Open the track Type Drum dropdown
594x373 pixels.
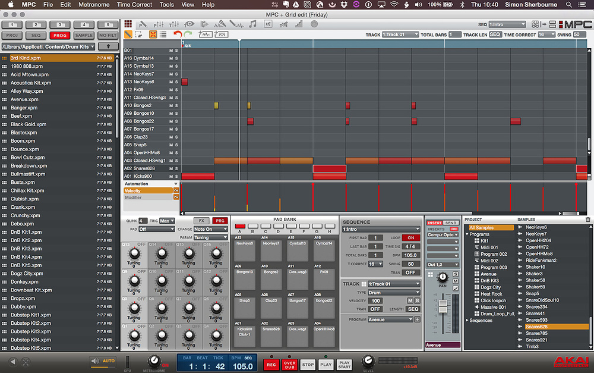[x=394, y=293]
